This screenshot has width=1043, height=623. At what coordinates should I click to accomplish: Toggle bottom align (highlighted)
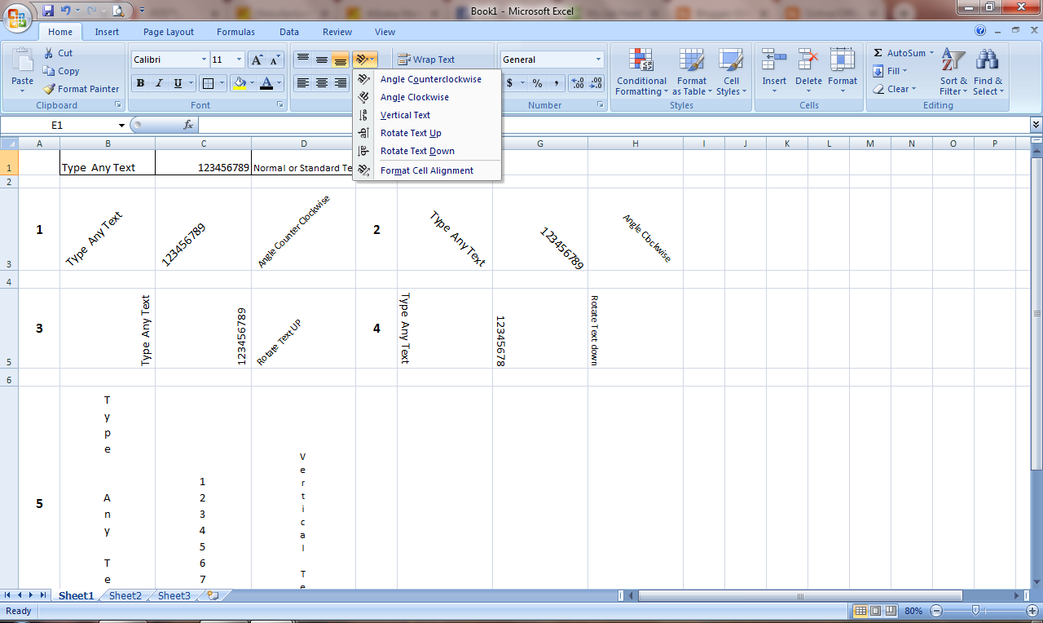pos(341,60)
